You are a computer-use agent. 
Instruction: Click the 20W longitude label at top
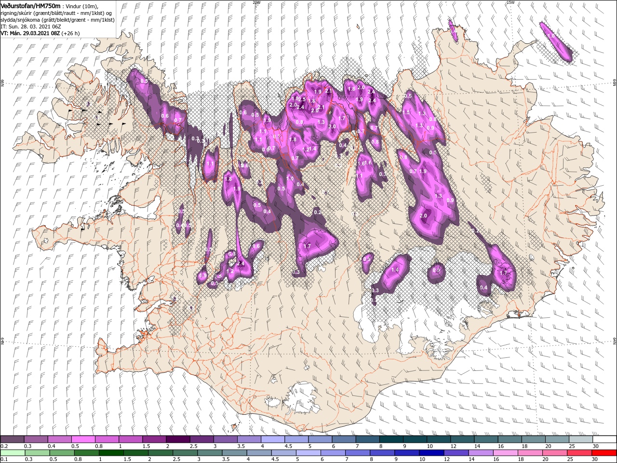256,2
